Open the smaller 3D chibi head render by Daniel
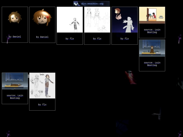183x137 pixels. (x=15, y=17)
